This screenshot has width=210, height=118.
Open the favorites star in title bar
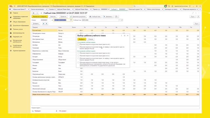click(172, 6)
